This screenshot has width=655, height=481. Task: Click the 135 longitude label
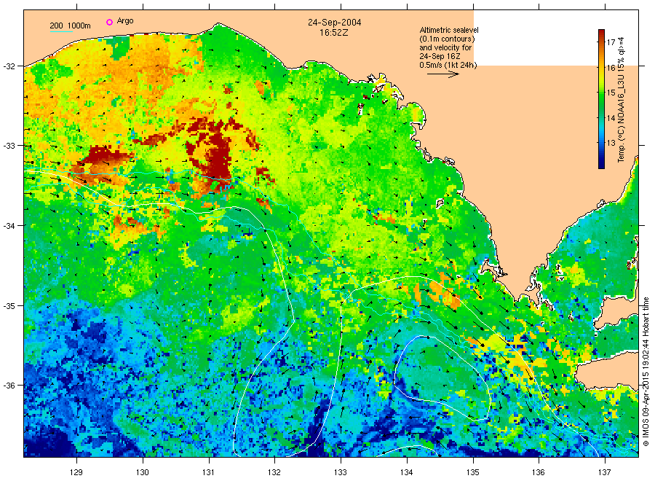473,472
